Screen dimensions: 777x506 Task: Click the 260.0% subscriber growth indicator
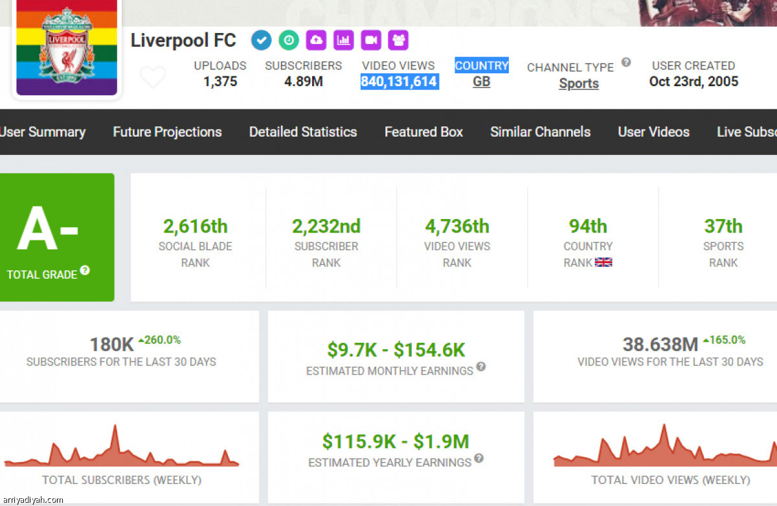click(x=159, y=340)
